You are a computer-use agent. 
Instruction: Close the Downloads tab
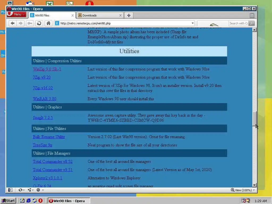(120, 15)
